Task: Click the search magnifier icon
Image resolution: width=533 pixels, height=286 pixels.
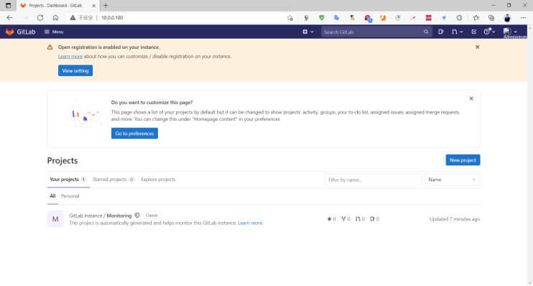Action: [426, 32]
